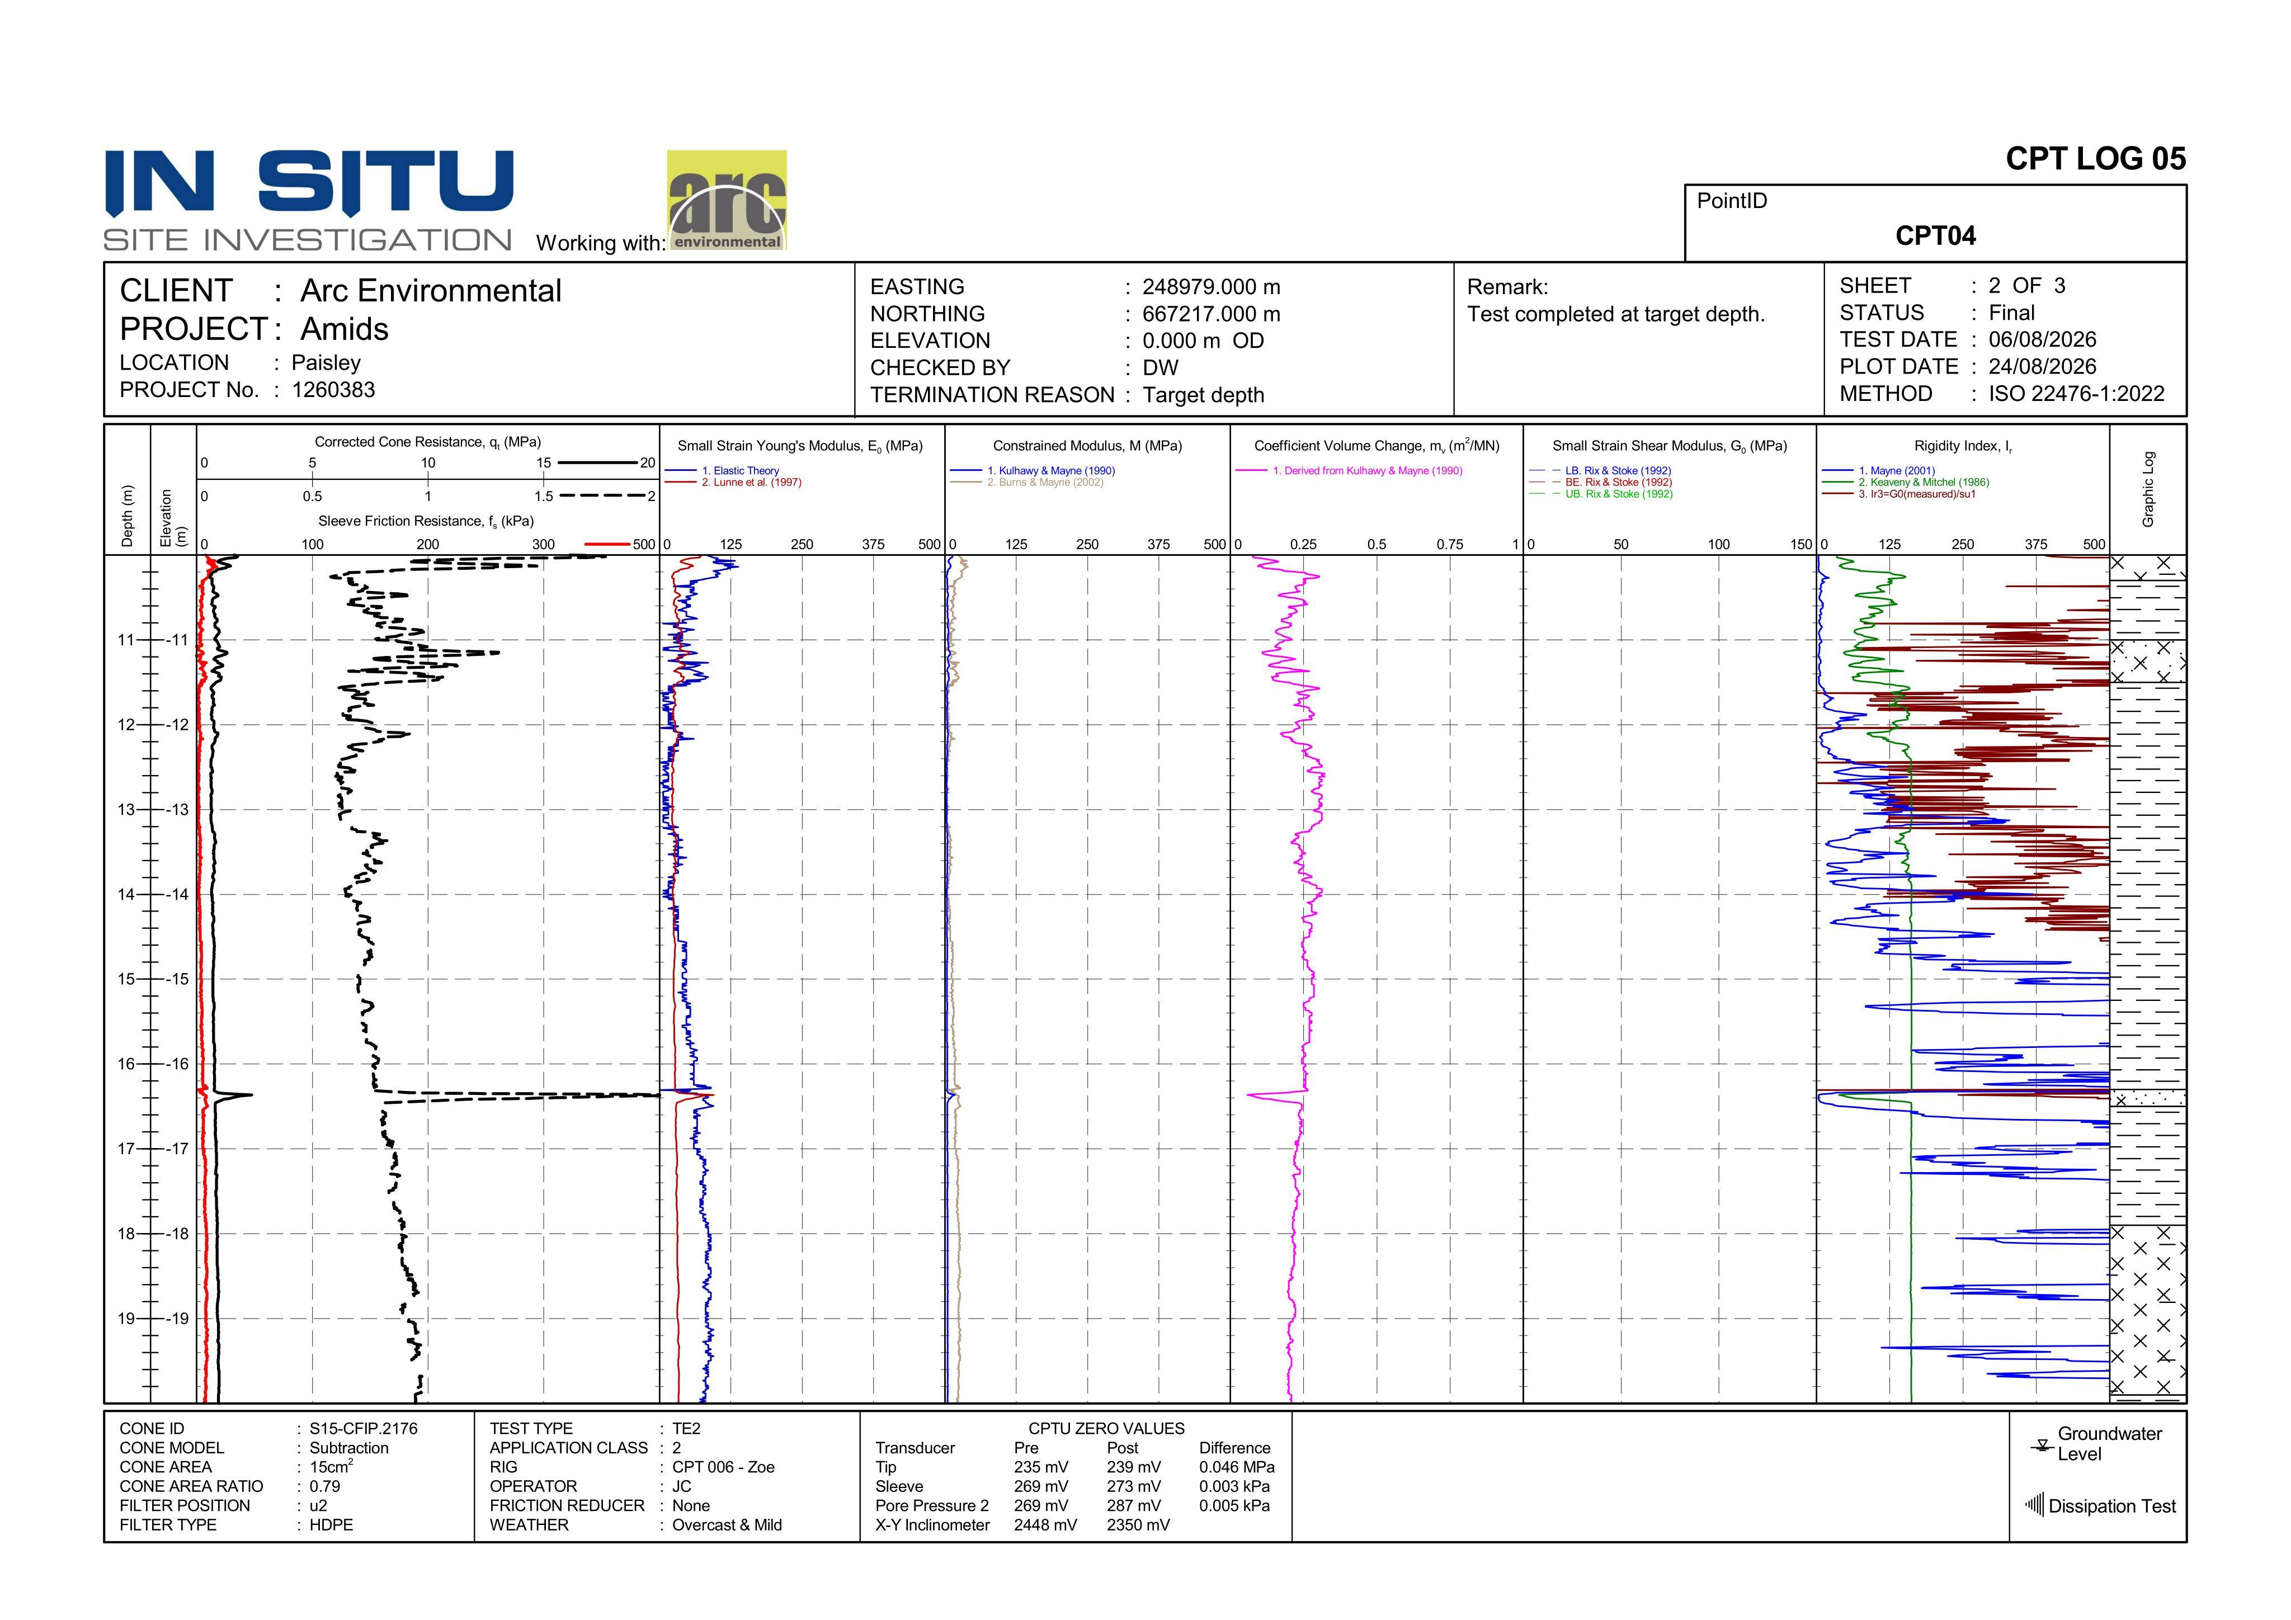Select the Checked By value 'DW'
Image resolution: width=2291 pixels, height=1620 pixels.
(1161, 367)
